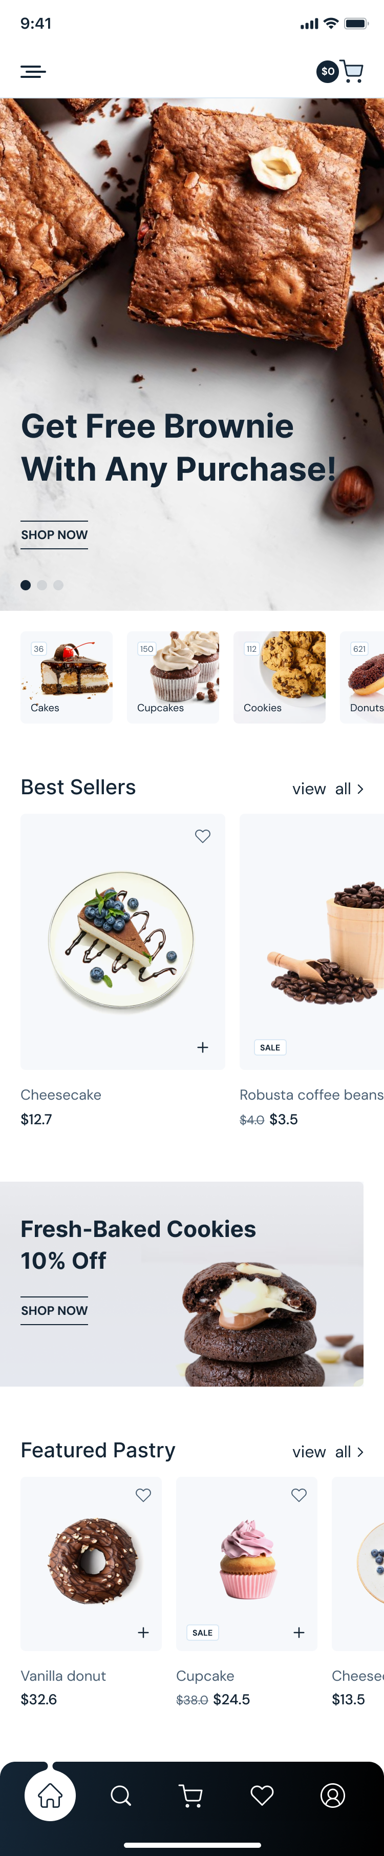Open Search from the bottom navigation
The image size is (384, 1856).
121,1796
